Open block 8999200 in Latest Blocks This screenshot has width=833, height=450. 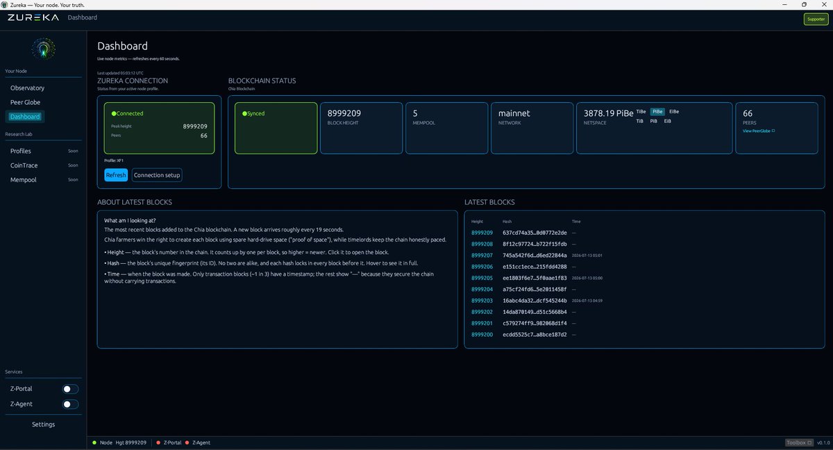pos(482,335)
